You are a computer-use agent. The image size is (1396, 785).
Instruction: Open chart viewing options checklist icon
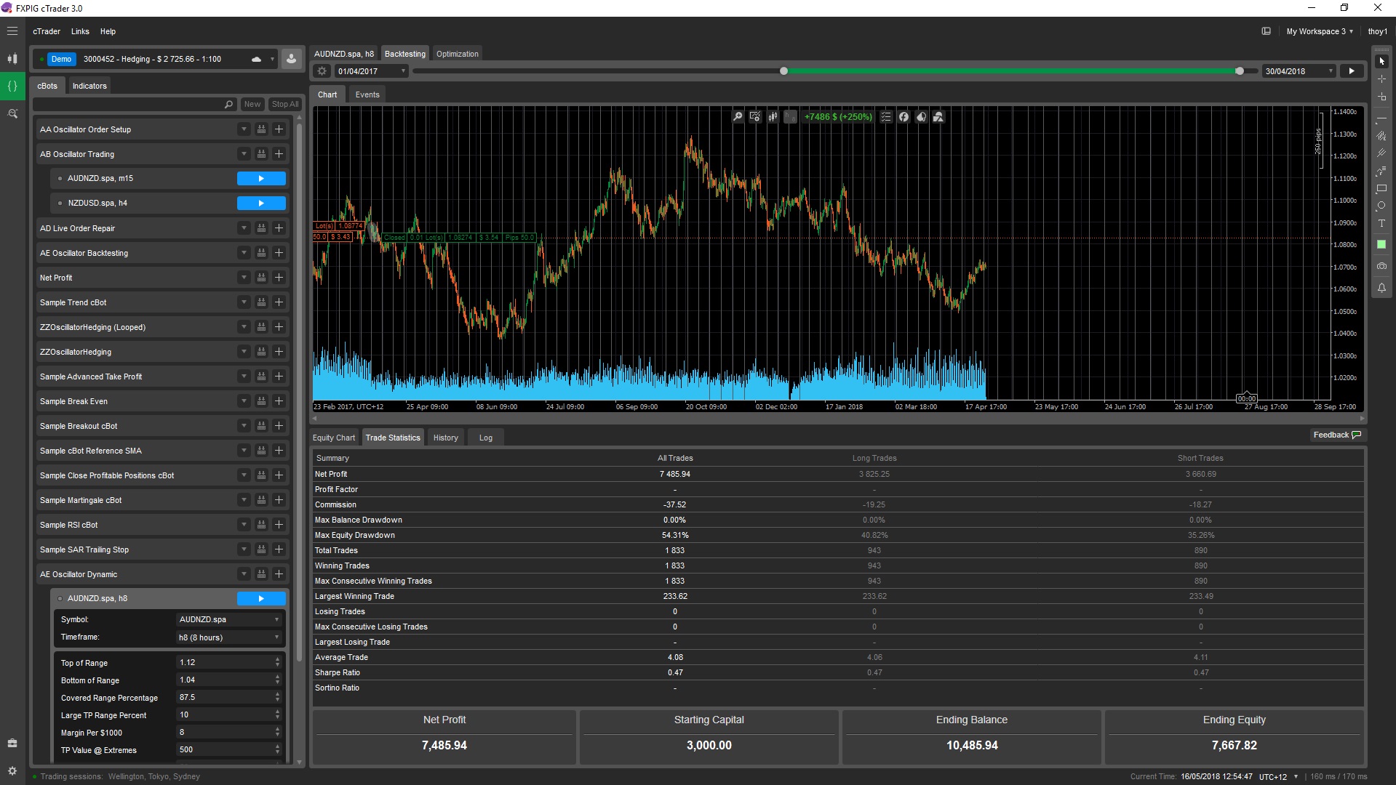[885, 117]
